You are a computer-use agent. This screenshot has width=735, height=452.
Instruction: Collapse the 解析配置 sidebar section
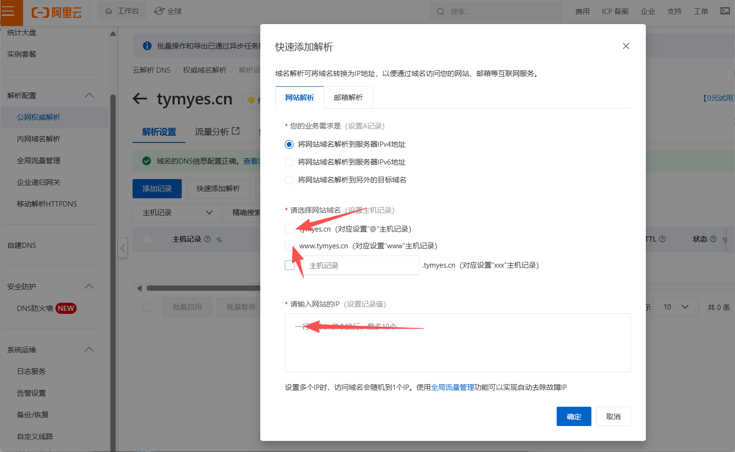[x=89, y=95]
